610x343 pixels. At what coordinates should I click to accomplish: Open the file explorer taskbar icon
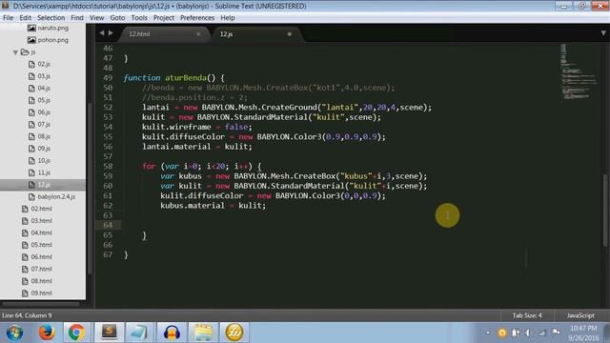(x=203, y=333)
